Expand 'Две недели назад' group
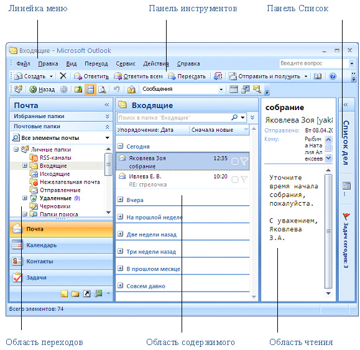Viewport: 360px width, 350px height. point(120,234)
